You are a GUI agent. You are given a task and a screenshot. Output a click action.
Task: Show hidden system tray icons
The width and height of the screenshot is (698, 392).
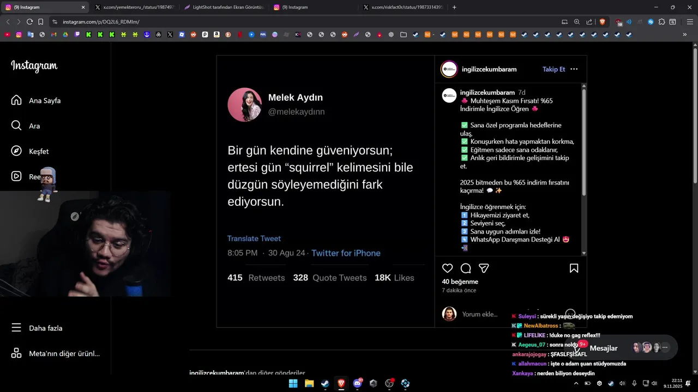(576, 383)
